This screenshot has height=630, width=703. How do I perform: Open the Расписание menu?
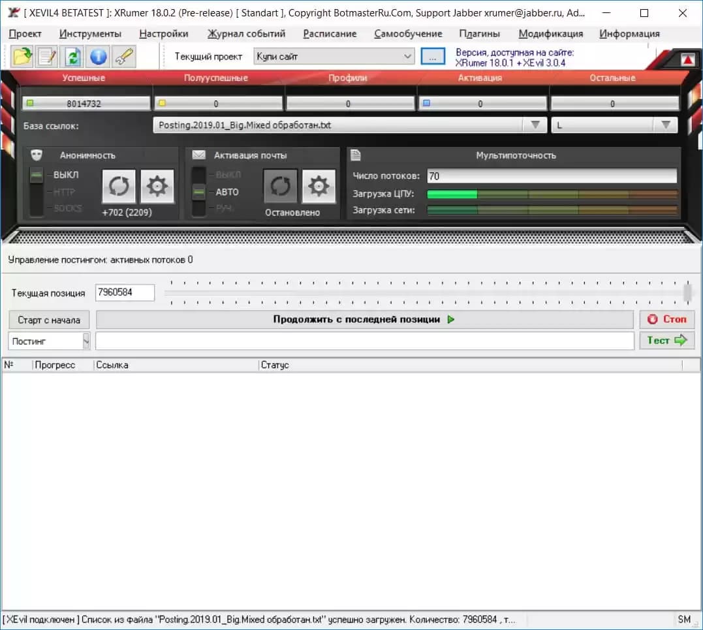click(330, 34)
